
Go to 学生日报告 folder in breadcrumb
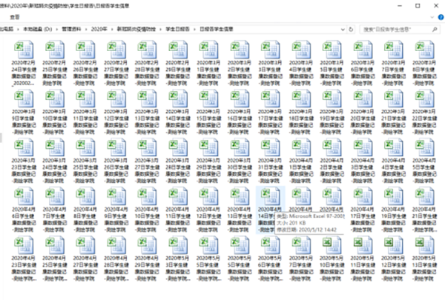[x=178, y=29]
